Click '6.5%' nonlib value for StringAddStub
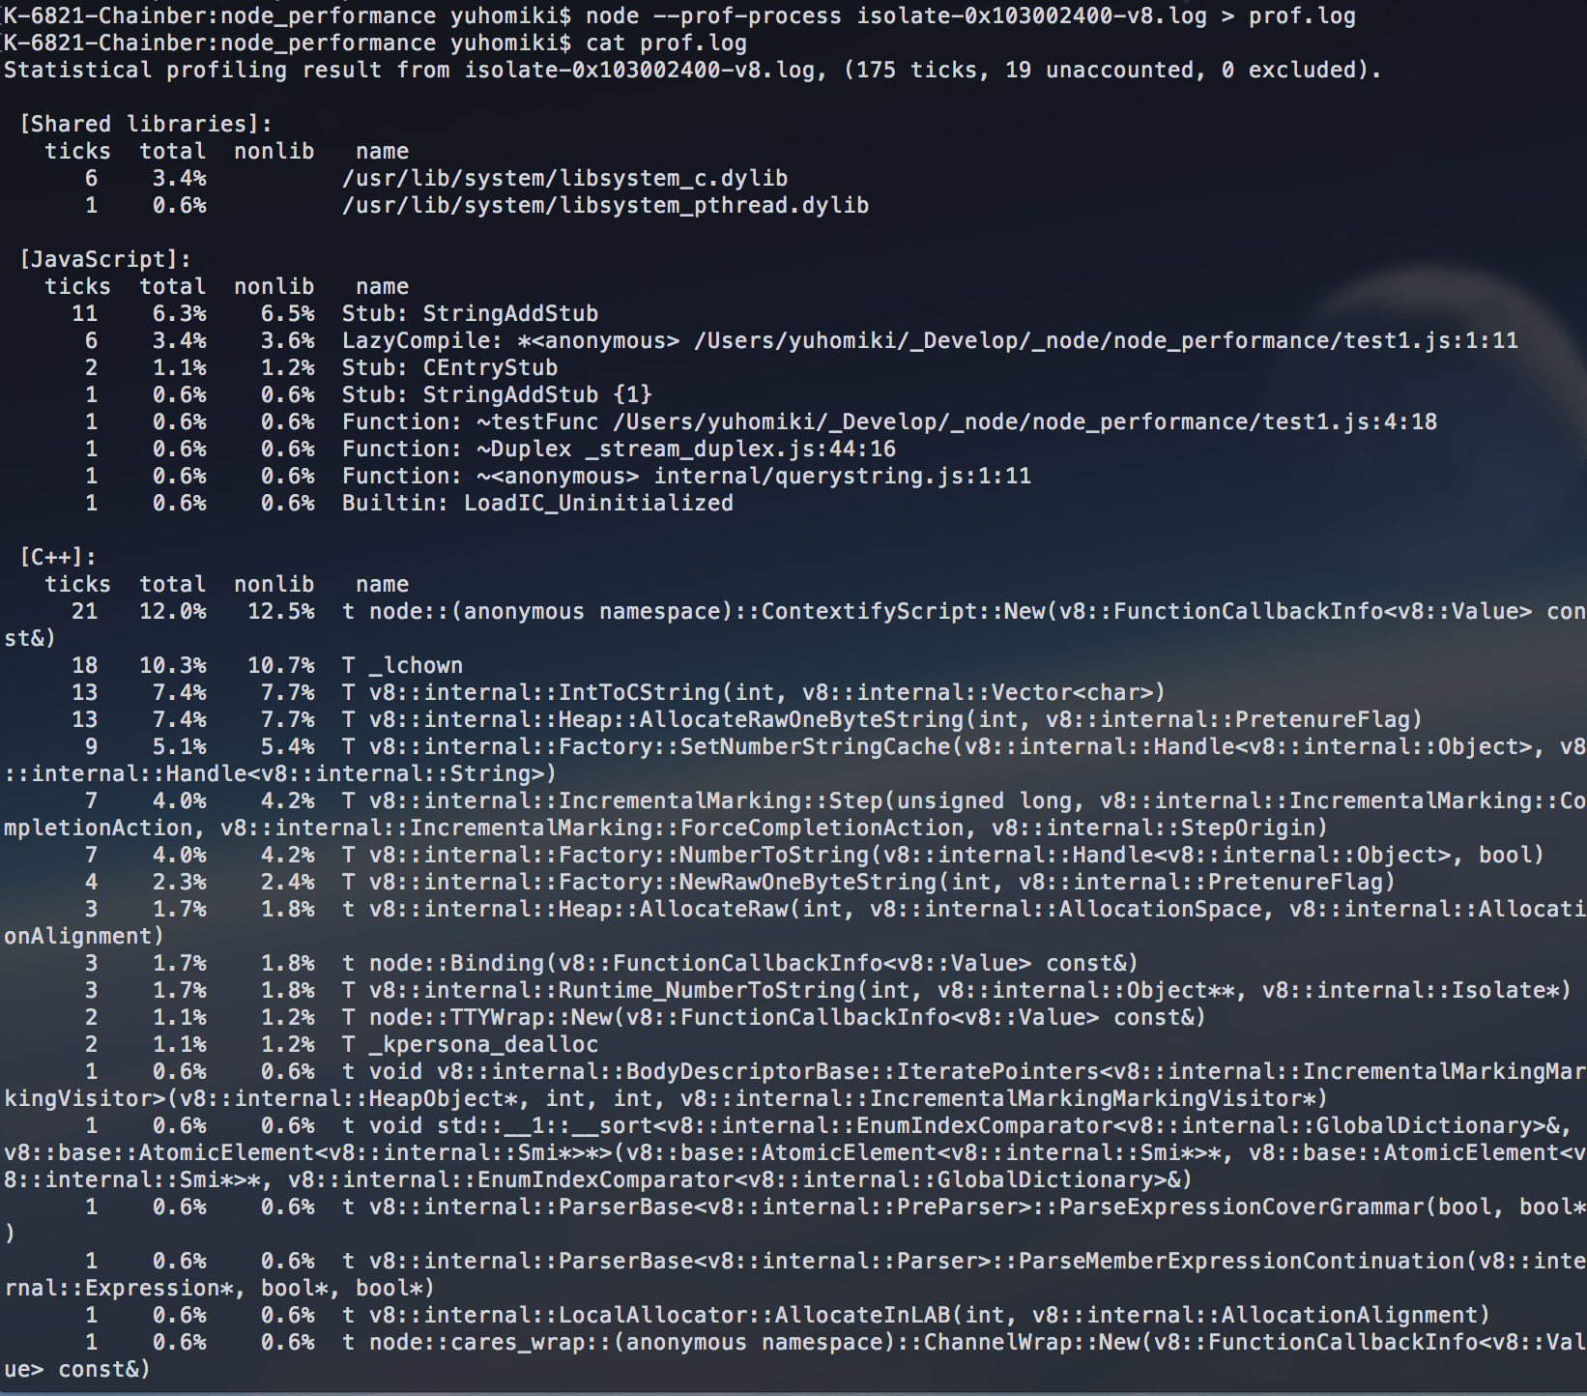The height and width of the screenshot is (1396, 1587). (287, 314)
